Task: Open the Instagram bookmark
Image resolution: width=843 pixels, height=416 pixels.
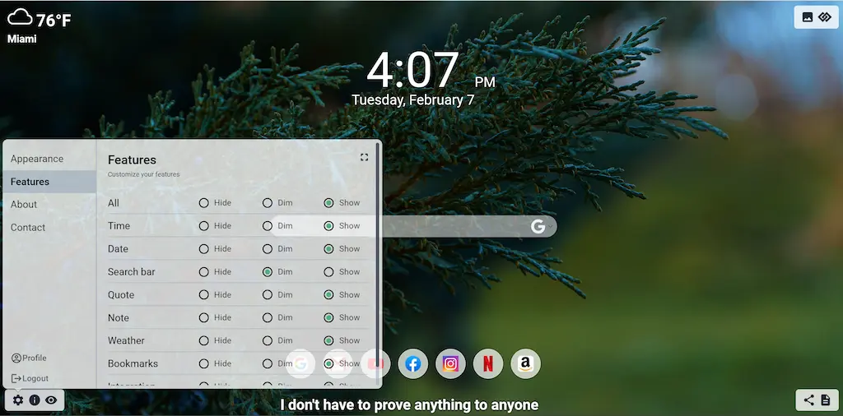Action: pyautogui.click(x=450, y=363)
